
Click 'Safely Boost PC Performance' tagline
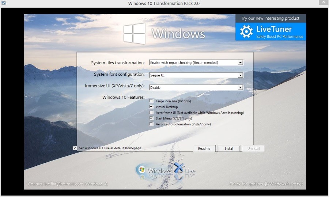(x=280, y=36)
